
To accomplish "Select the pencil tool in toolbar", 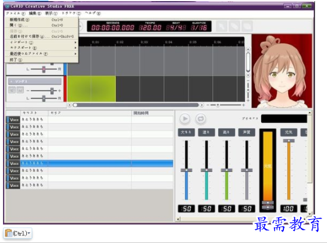I will pyautogui.click(x=234, y=26).
